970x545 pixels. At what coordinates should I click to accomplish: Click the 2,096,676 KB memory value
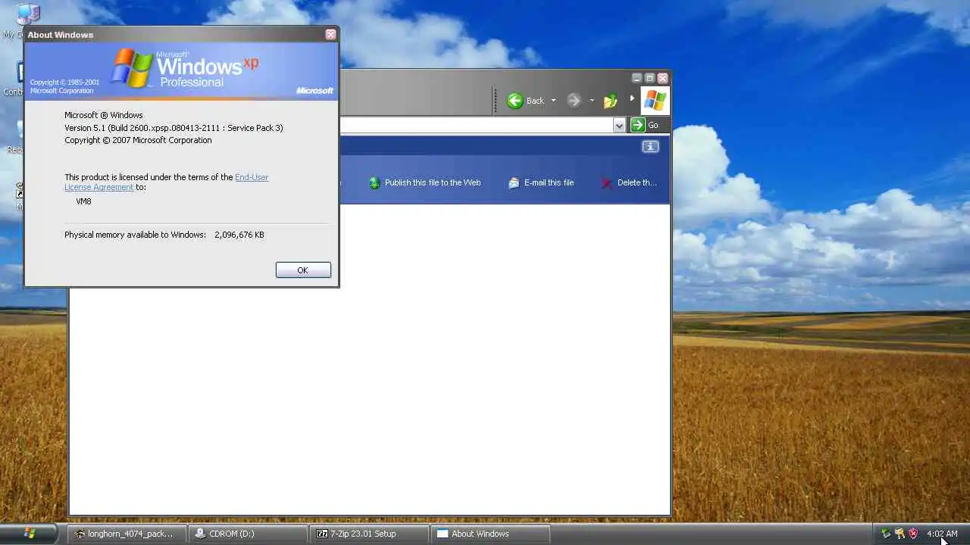(239, 235)
